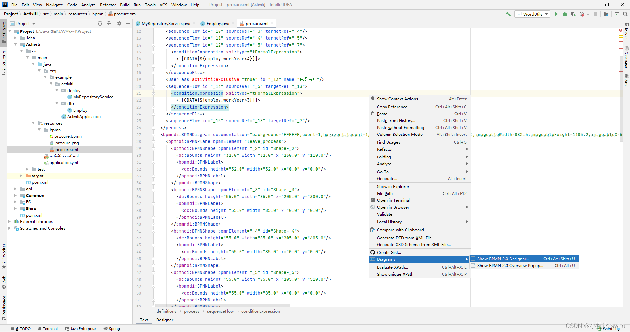The image size is (630, 332).
Task: Open the Web side tool window
Action: tap(4, 282)
